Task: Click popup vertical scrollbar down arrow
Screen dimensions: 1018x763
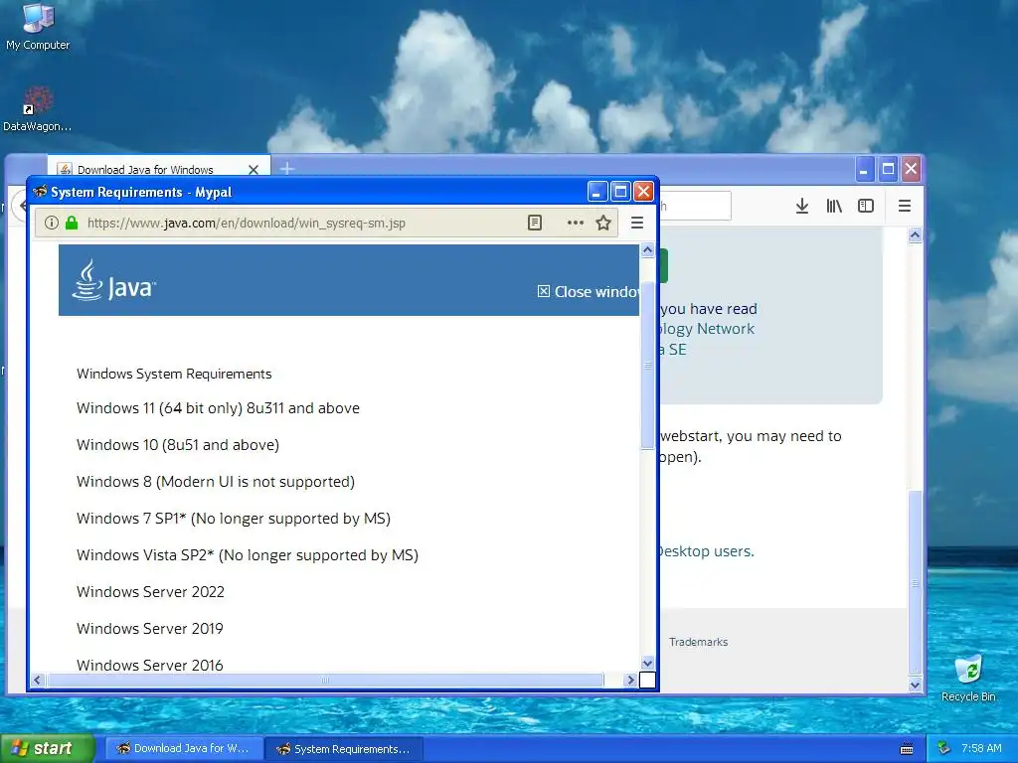Action: pos(647,663)
